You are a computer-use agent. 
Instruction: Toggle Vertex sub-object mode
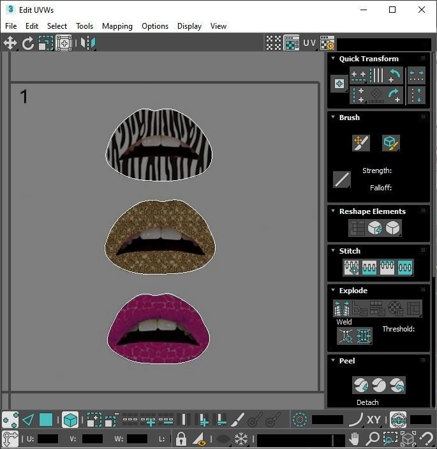pos(10,420)
